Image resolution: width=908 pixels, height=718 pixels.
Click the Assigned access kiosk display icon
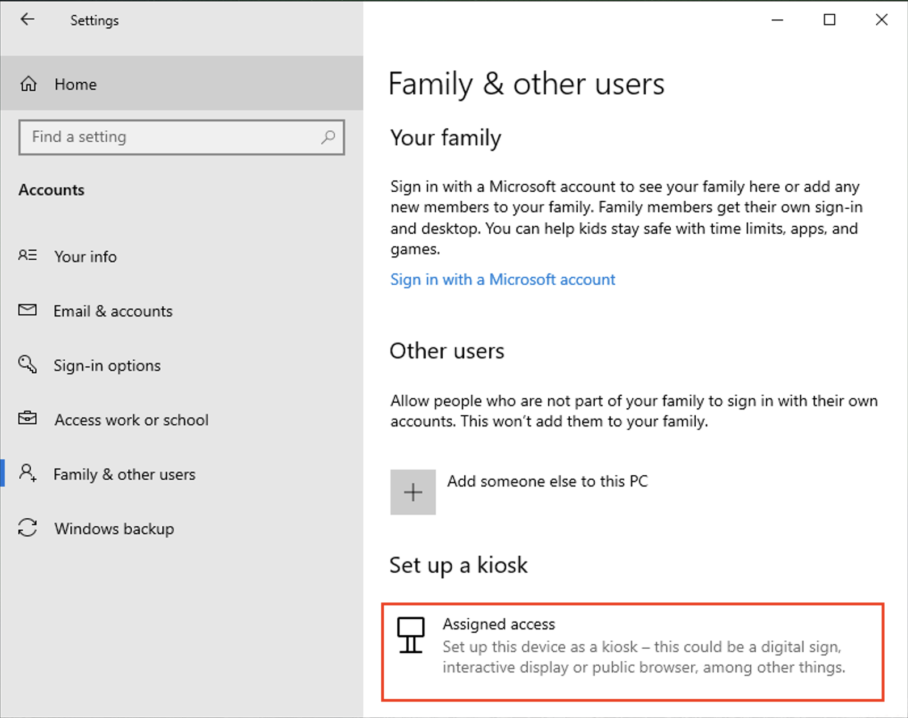coord(411,636)
